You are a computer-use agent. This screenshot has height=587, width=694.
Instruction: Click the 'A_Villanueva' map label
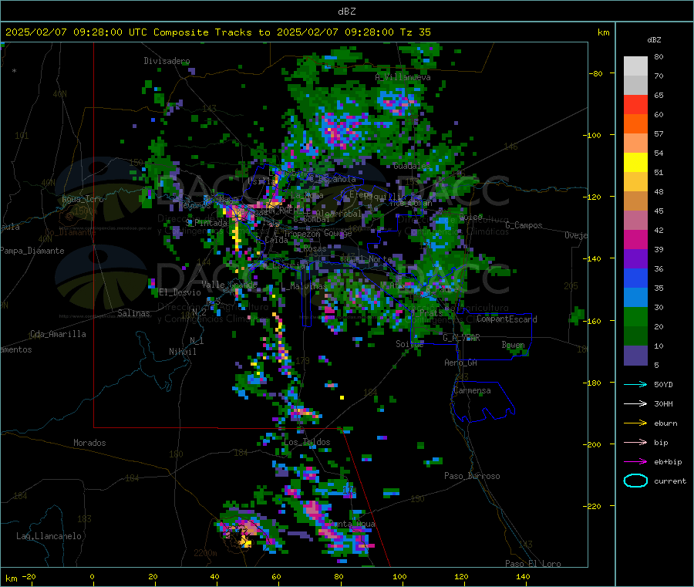(x=403, y=77)
